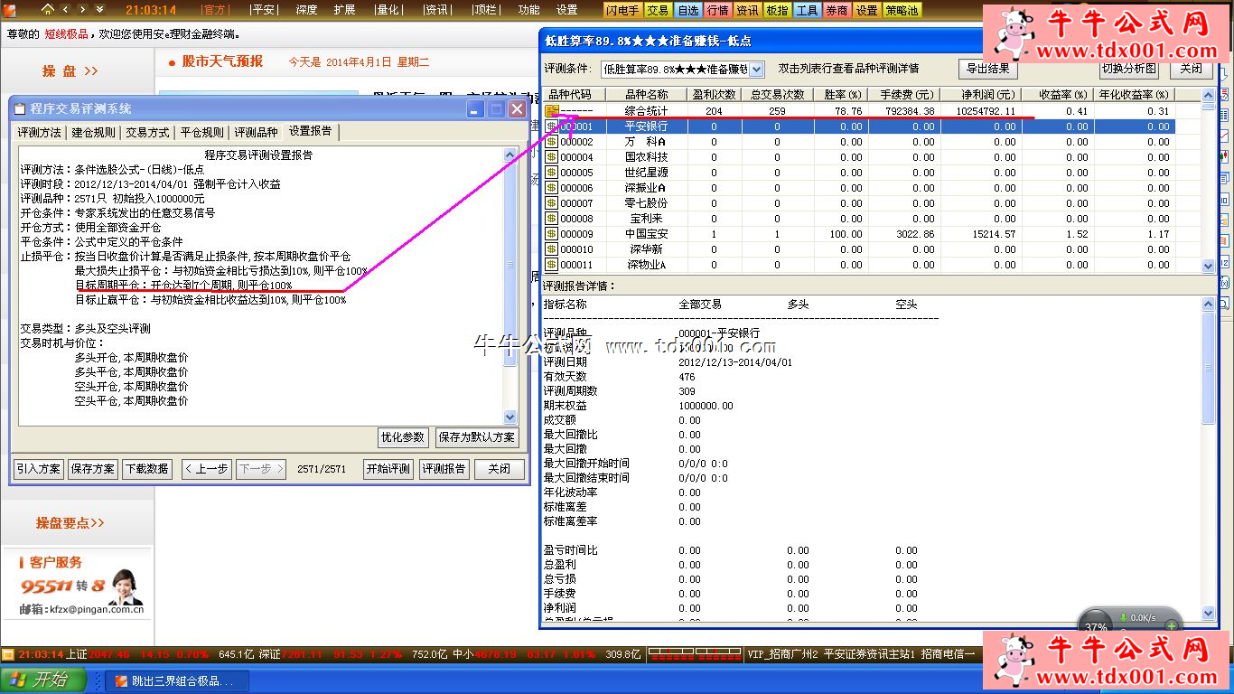This screenshot has height=694, width=1234.
Task: Click the 保存方案 button
Action: click(x=93, y=469)
